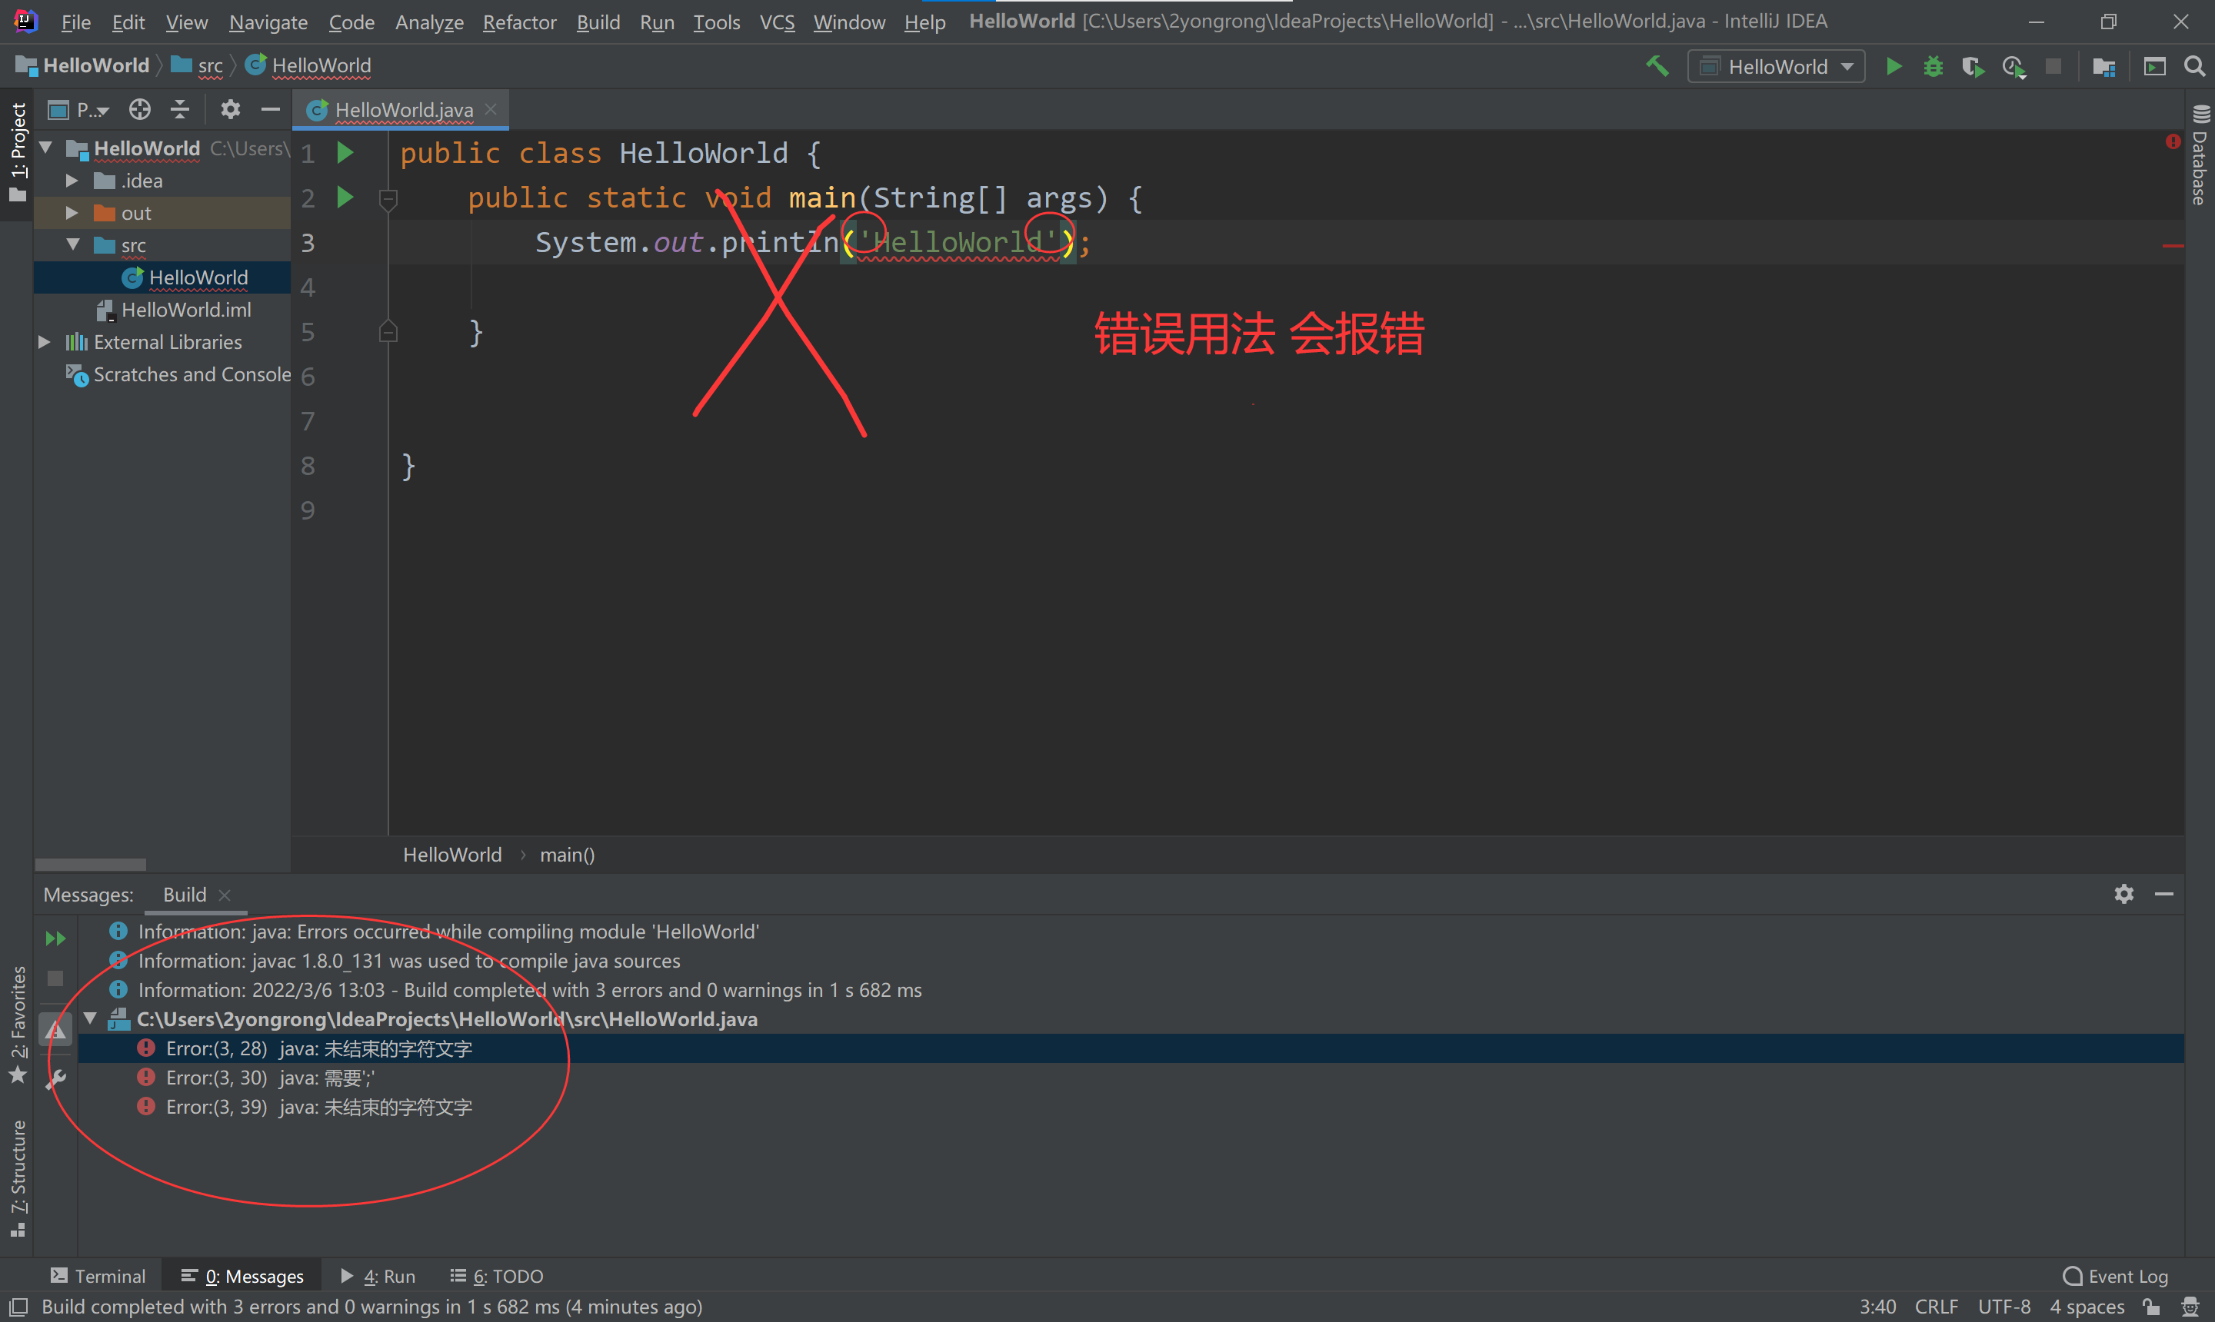
Task: Click the run gutter icon beside main method
Action: 345,198
